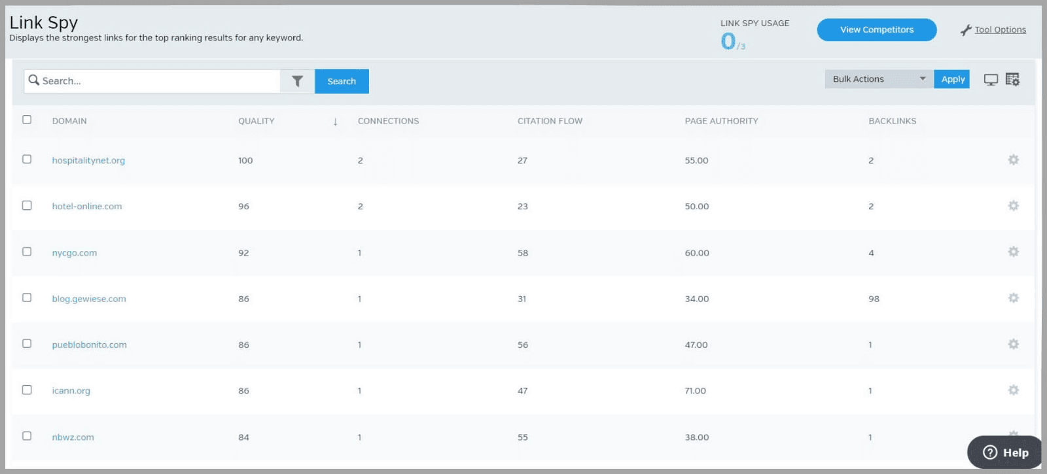The width and height of the screenshot is (1047, 474).
Task: Open the Tool Options link
Action: point(1000,30)
